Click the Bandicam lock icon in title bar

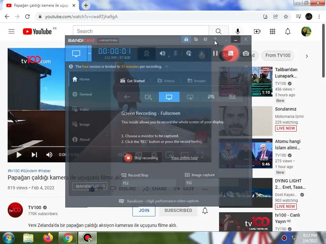(186, 39)
